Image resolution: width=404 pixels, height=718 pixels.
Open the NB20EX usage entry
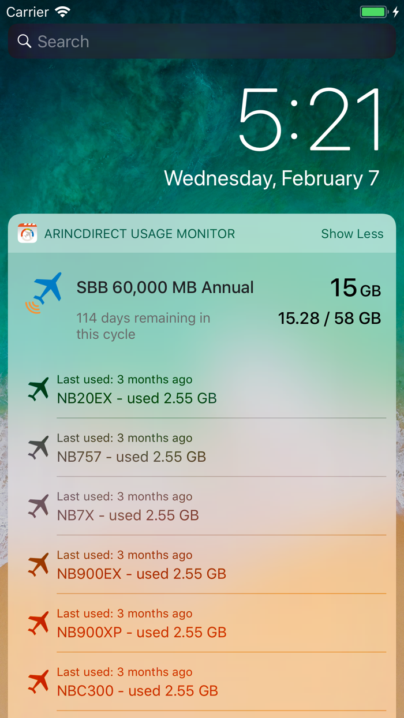[x=137, y=398]
